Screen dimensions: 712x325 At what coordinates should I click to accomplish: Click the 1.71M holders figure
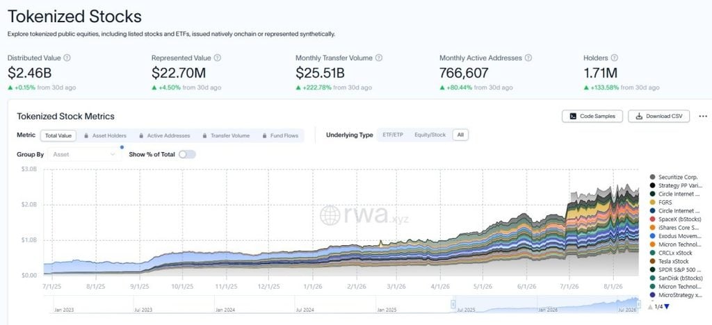[600, 72]
